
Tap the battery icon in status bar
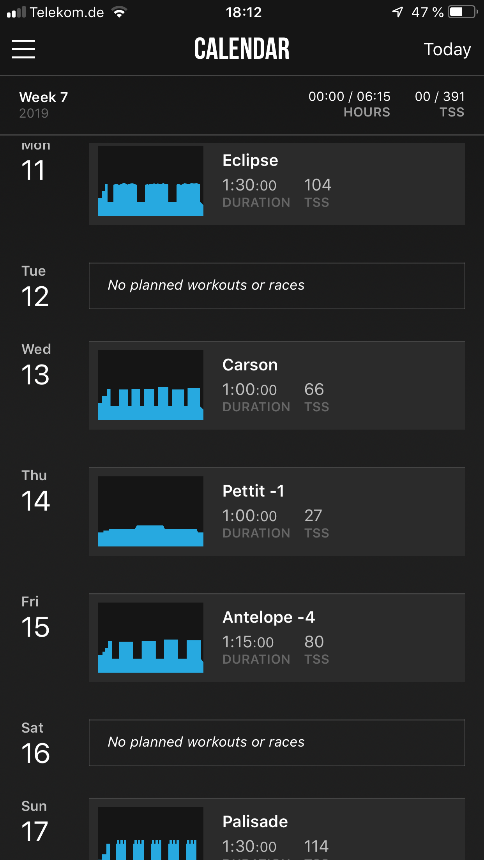[x=463, y=12]
